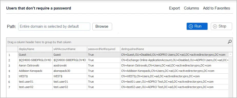
Task: Select the CN=test02 user distinguishedName cell
Action: pos(174,87)
